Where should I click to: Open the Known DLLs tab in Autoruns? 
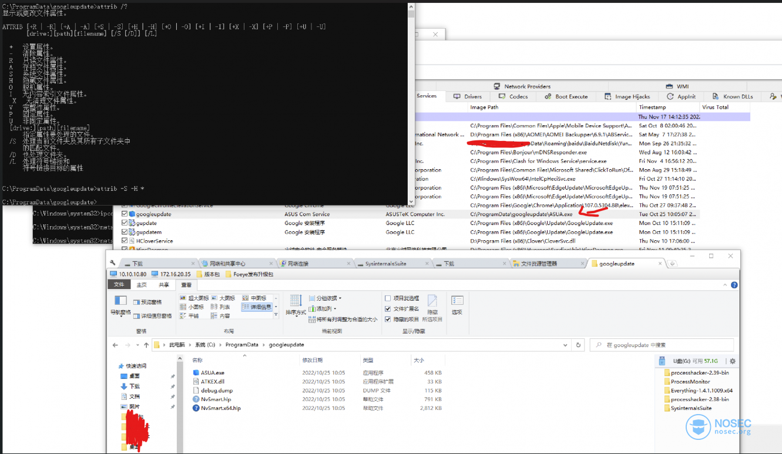click(733, 96)
